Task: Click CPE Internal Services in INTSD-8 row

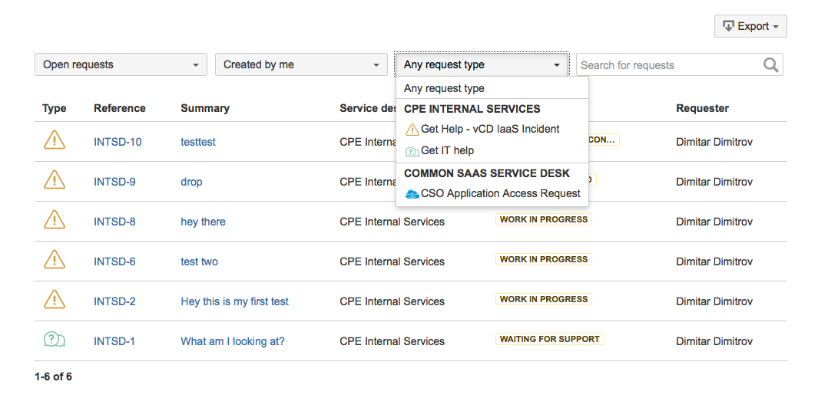Action: pyautogui.click(x=392, y=222)
